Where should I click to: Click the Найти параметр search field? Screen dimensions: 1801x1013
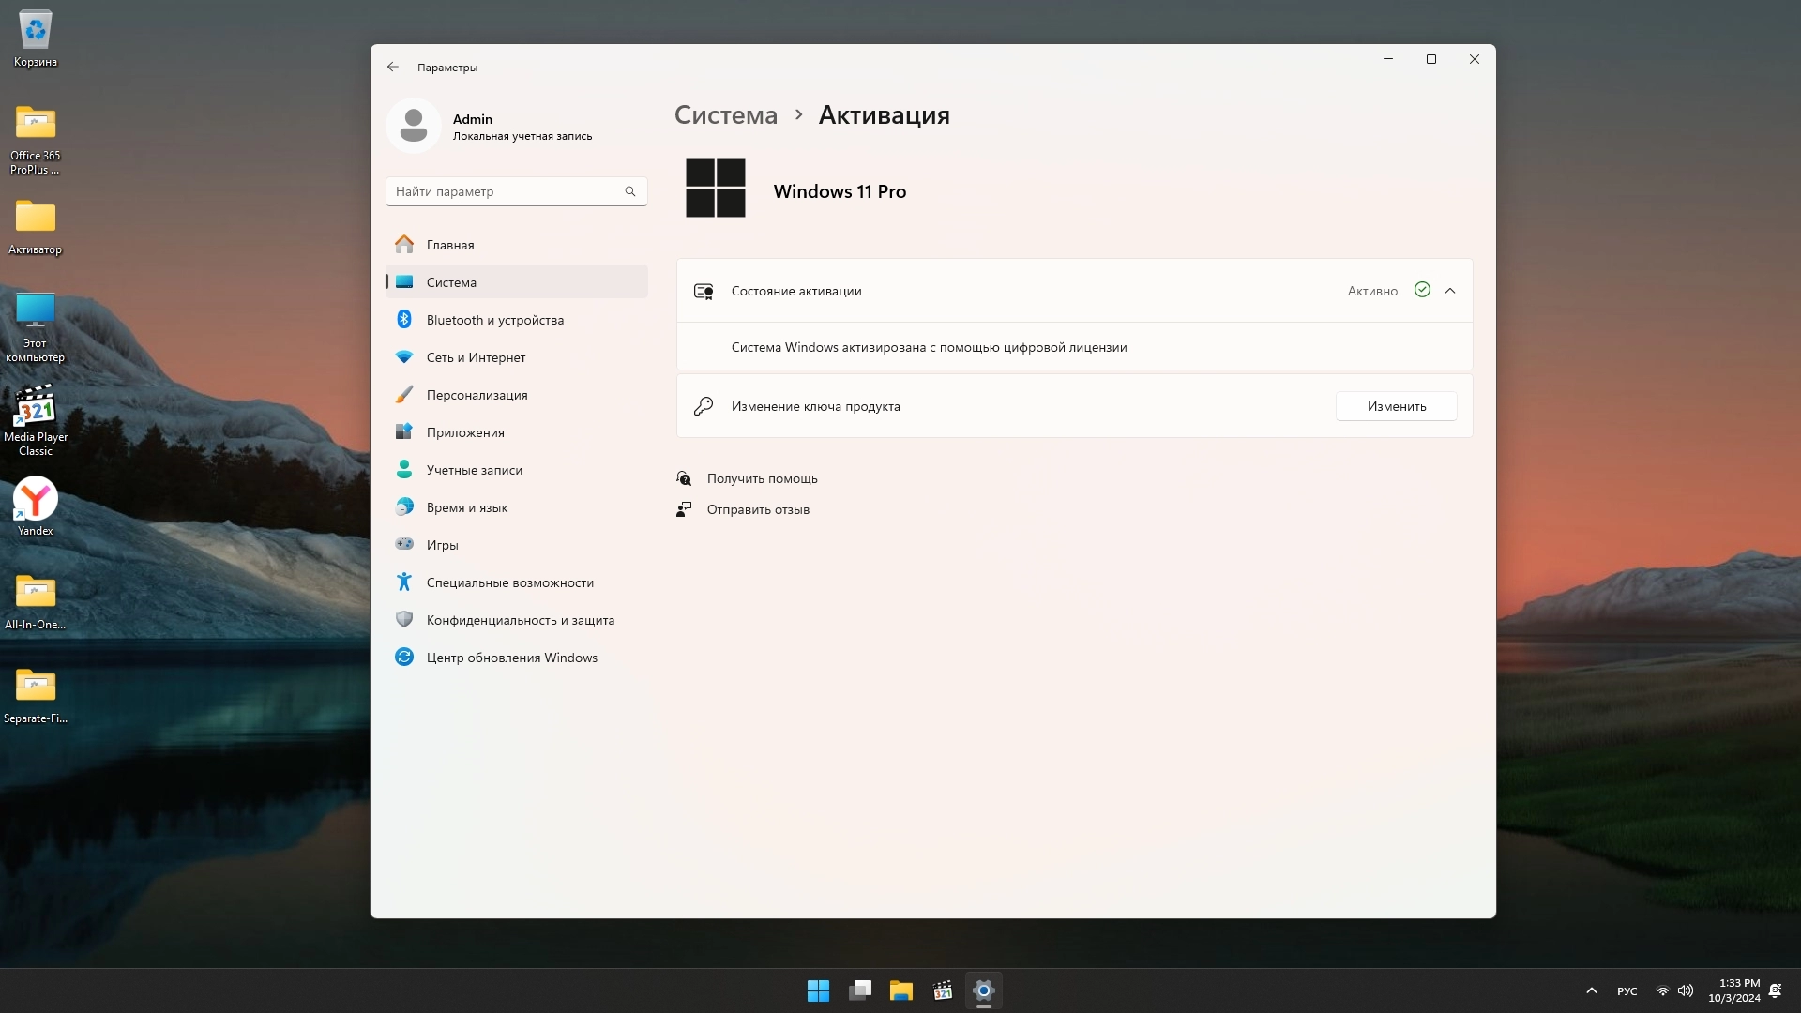point(505,191)
